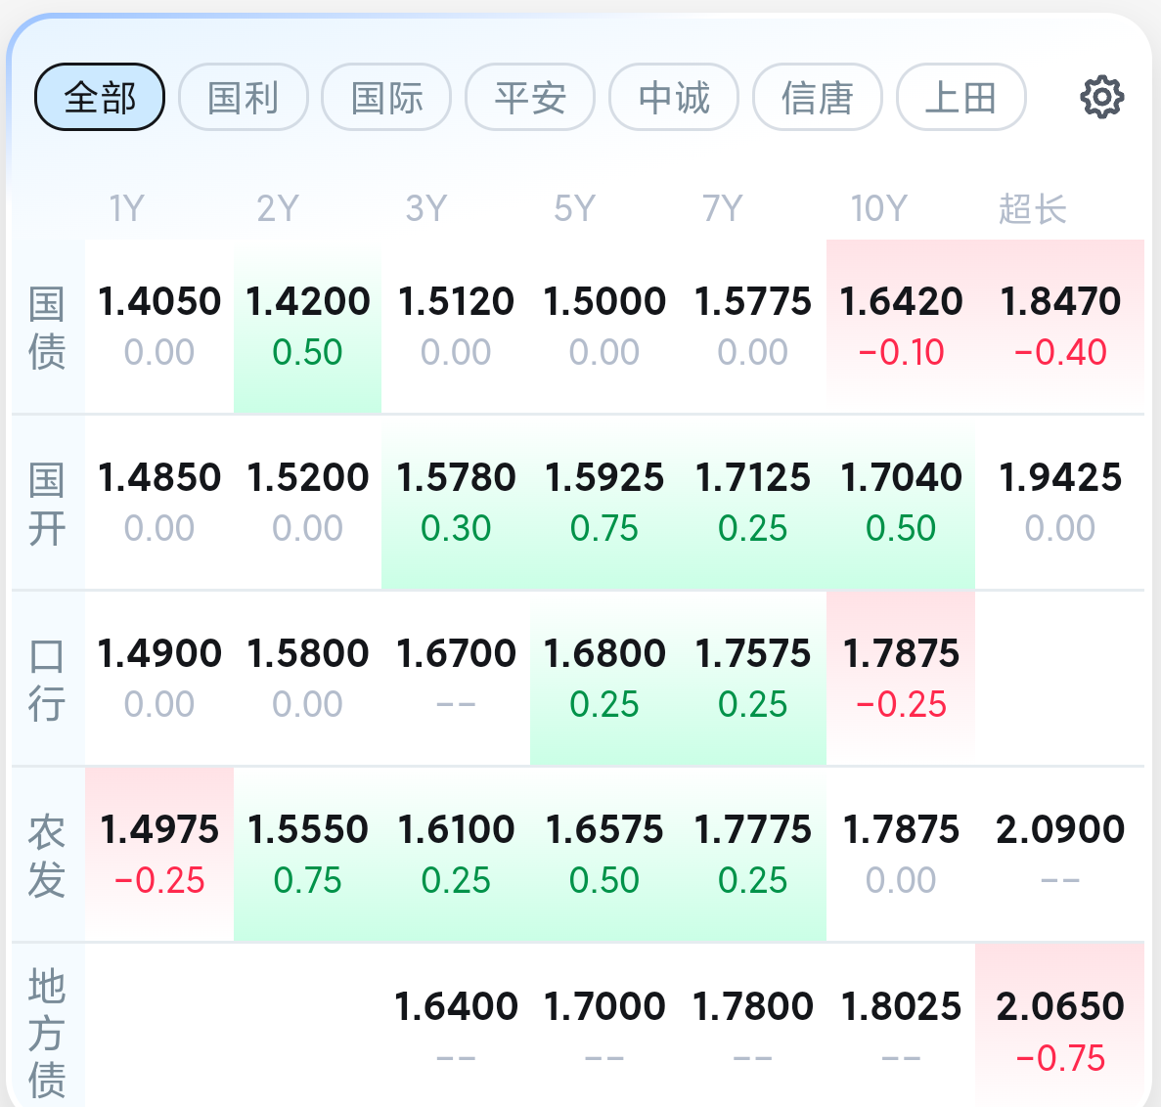This screenshot has width=1161, height=1107.
Task: Click the 地方债 row label
Action: coord(47,1033)
